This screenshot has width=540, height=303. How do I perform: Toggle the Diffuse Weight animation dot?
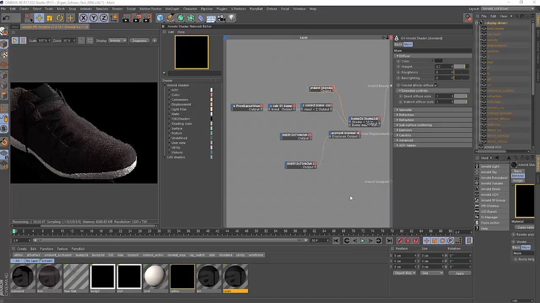click(x=398, y=66)
